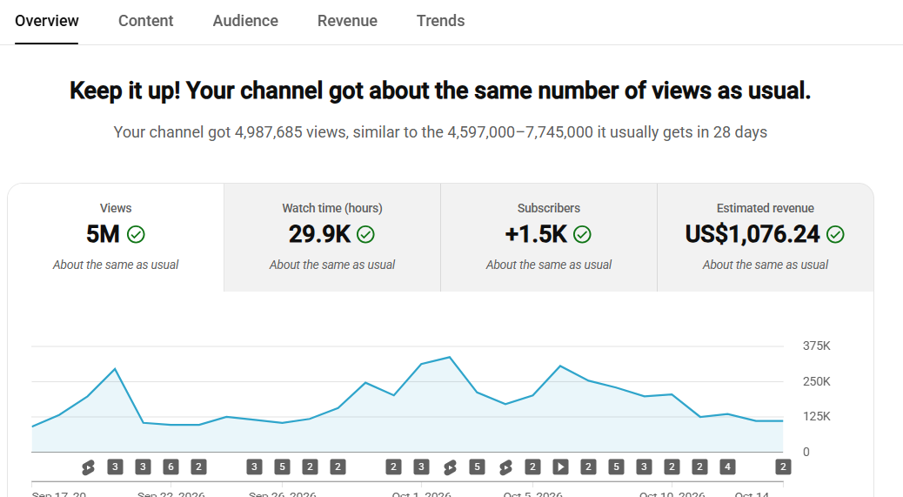Select the Views metric card

tap(116, 238)
